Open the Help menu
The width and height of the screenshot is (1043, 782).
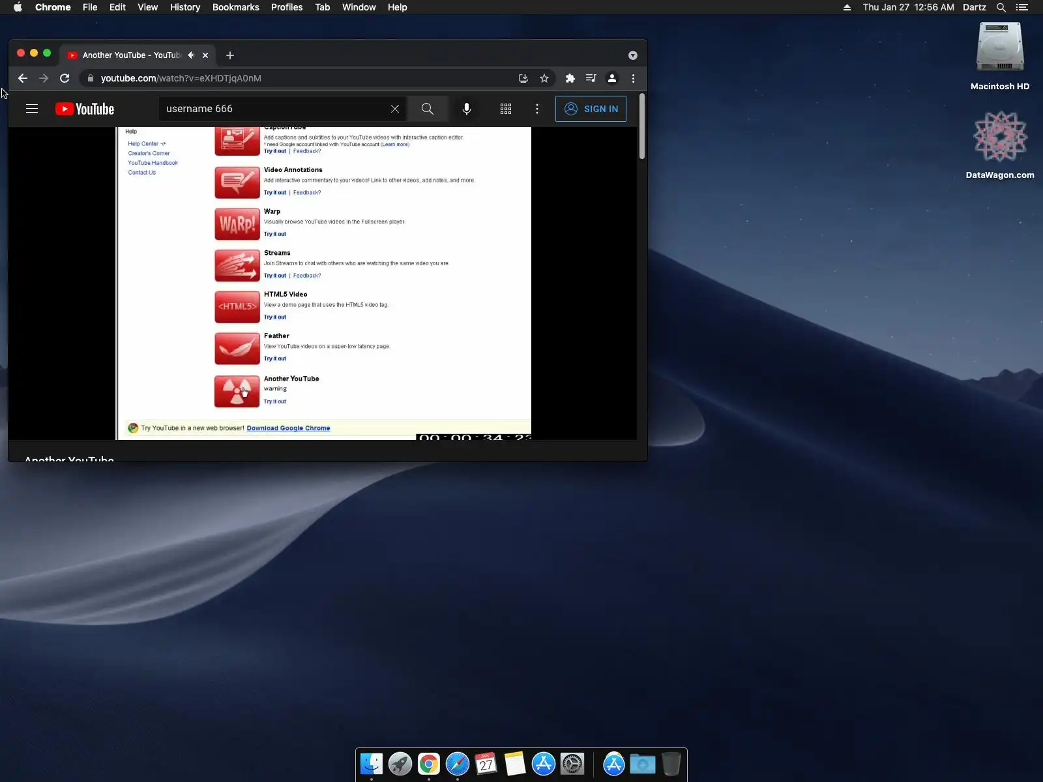[x=397, y=7]
